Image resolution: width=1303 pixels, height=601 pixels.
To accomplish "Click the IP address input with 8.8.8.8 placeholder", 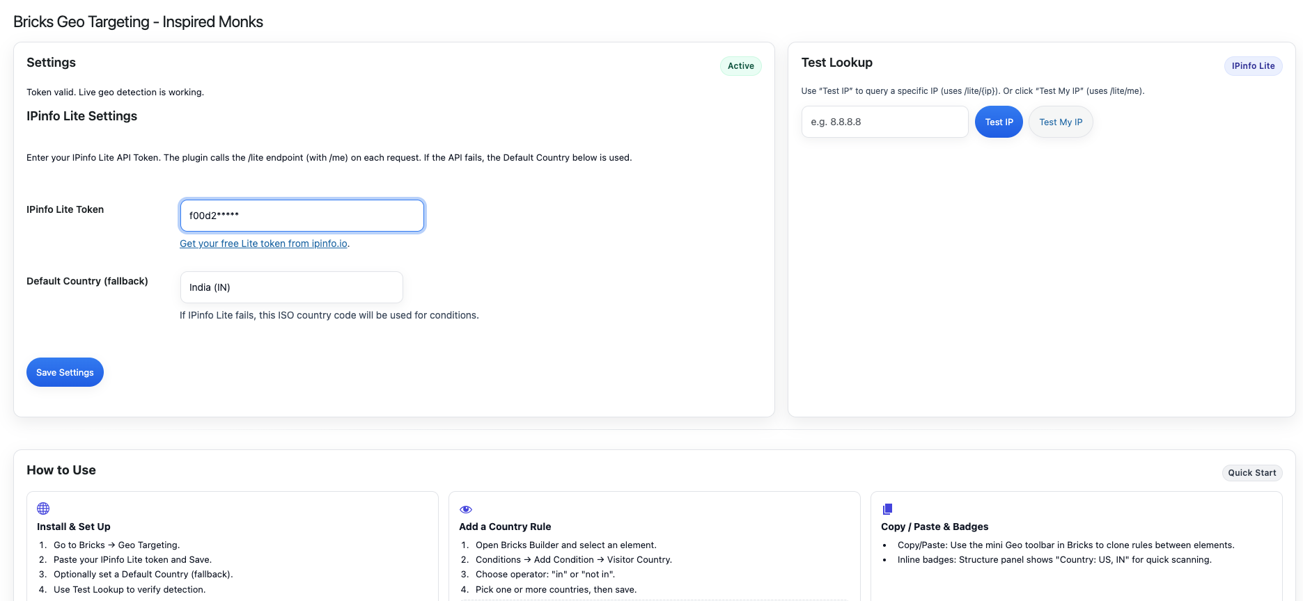I will [x=884, y=122].
